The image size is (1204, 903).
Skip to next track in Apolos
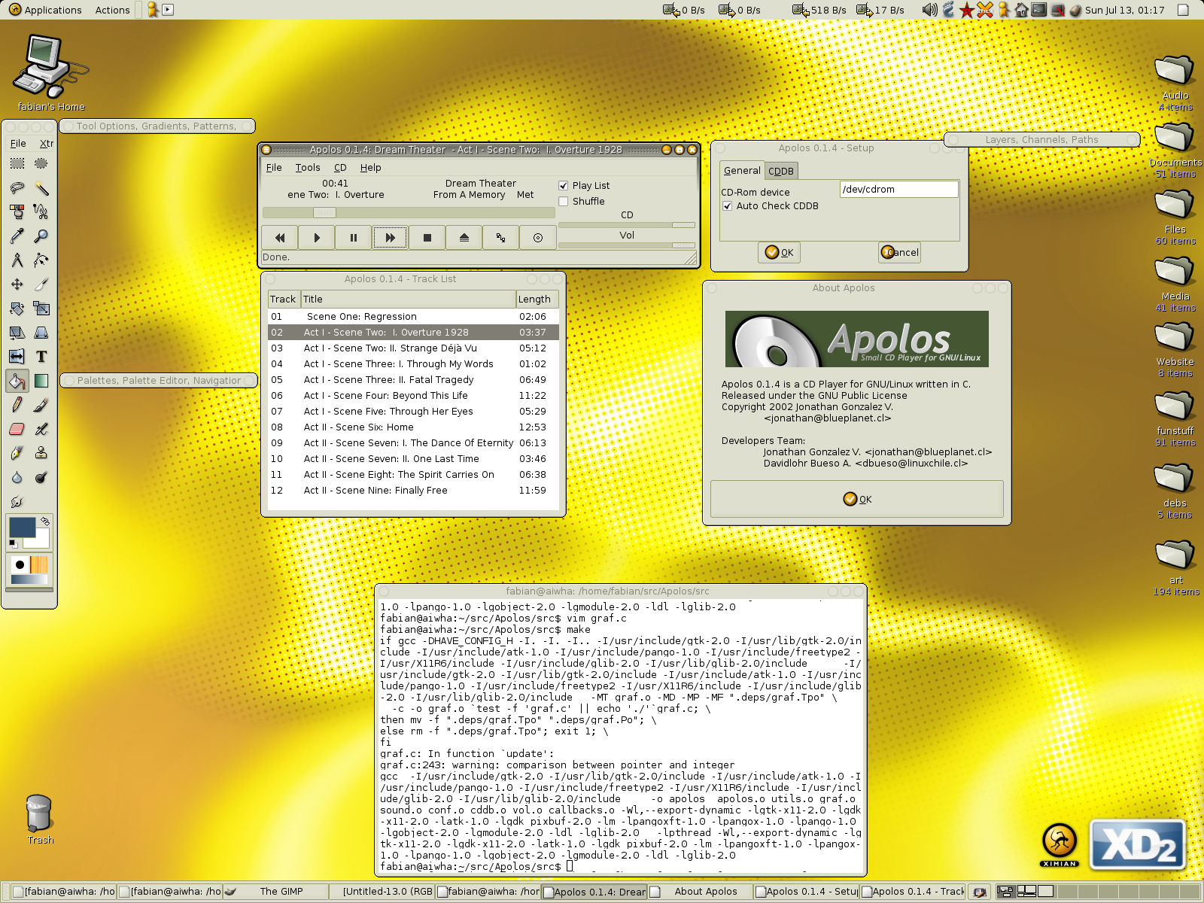[390, 238]
